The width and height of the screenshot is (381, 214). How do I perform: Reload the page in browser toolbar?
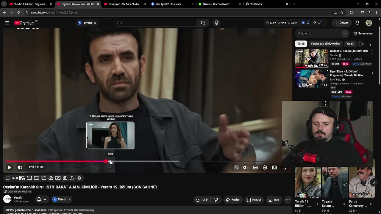pyautogui.click(x=19, y=12)
